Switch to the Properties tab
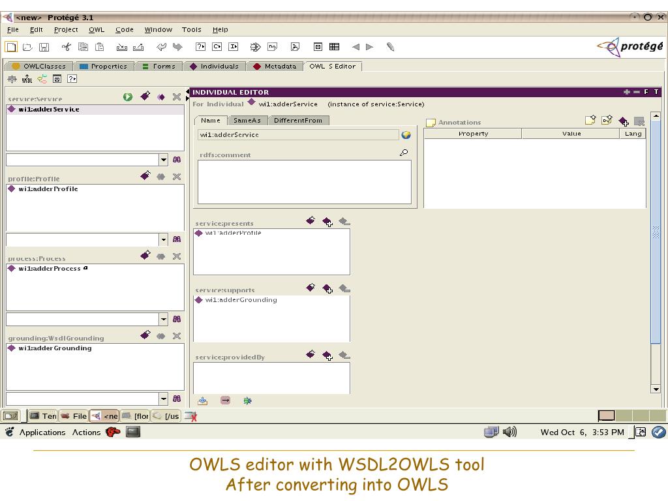This screenshot has height=501, width=668. (104, 67)
